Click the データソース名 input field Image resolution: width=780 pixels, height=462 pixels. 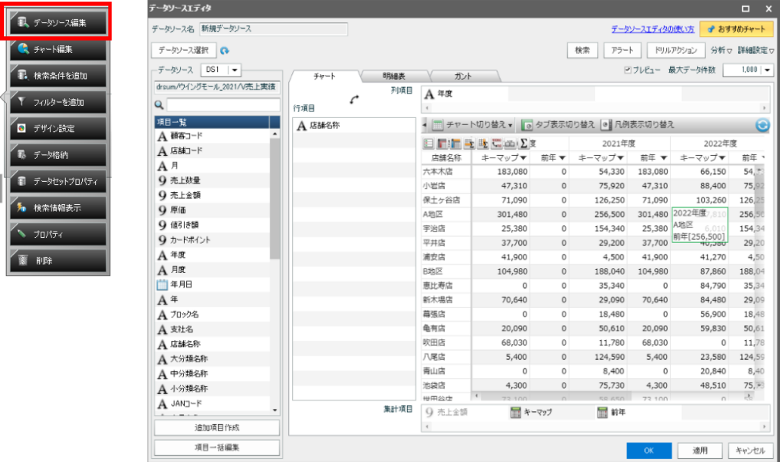click(274, 29)
